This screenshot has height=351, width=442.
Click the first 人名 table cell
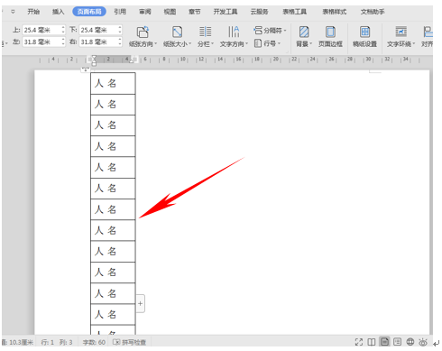click(x=113, y=83)
